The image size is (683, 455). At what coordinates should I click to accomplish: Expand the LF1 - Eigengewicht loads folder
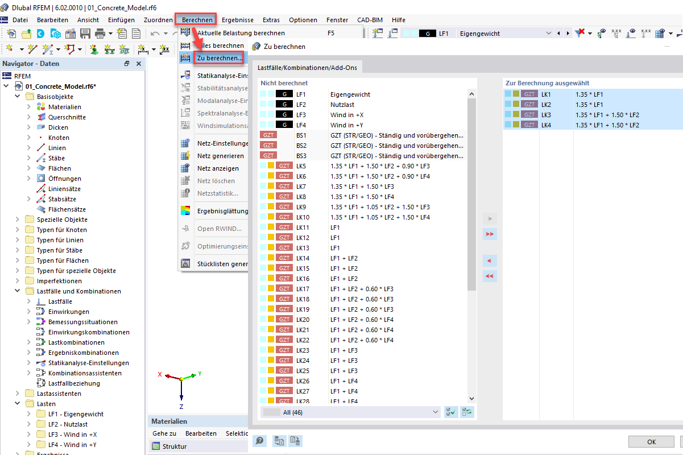coord(29,414)
